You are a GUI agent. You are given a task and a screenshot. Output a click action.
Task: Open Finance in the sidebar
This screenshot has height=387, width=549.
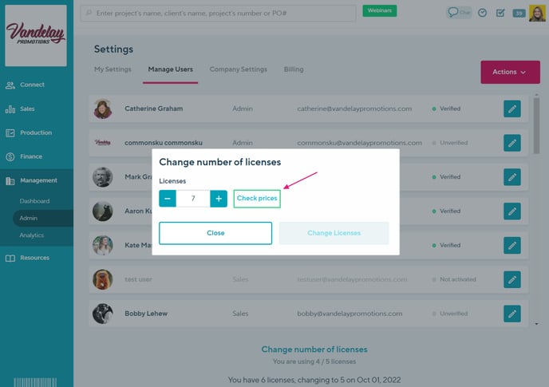point(31,156)
